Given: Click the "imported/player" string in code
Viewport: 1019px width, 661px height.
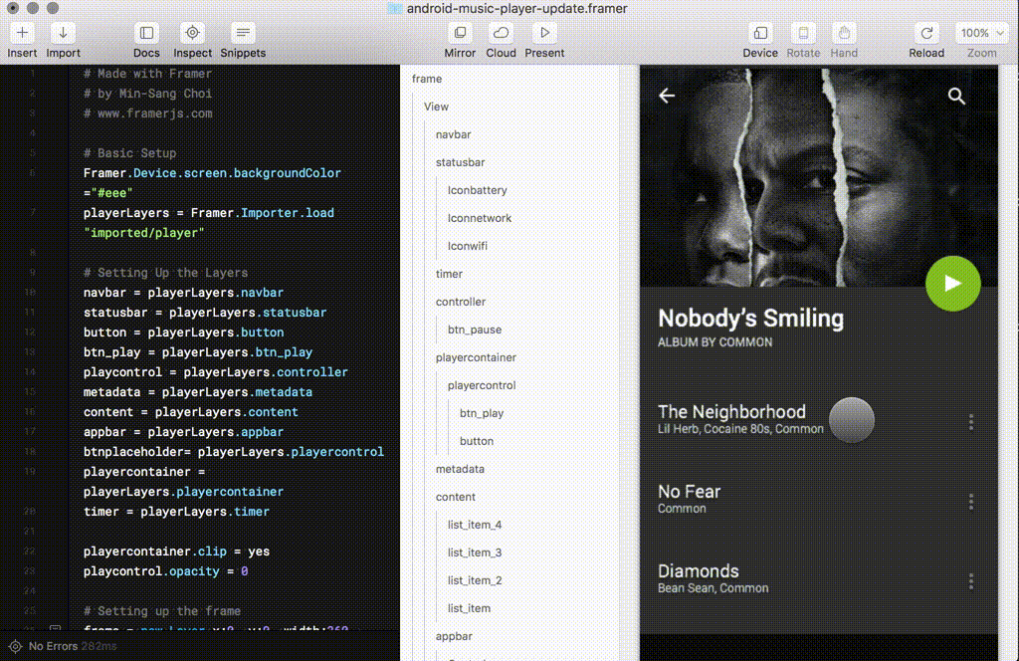Looking at the screenshot, I should tap(143, 233).
